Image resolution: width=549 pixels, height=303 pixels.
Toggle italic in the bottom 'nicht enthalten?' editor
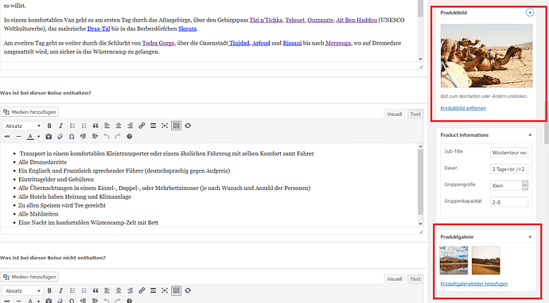(60, 290)
